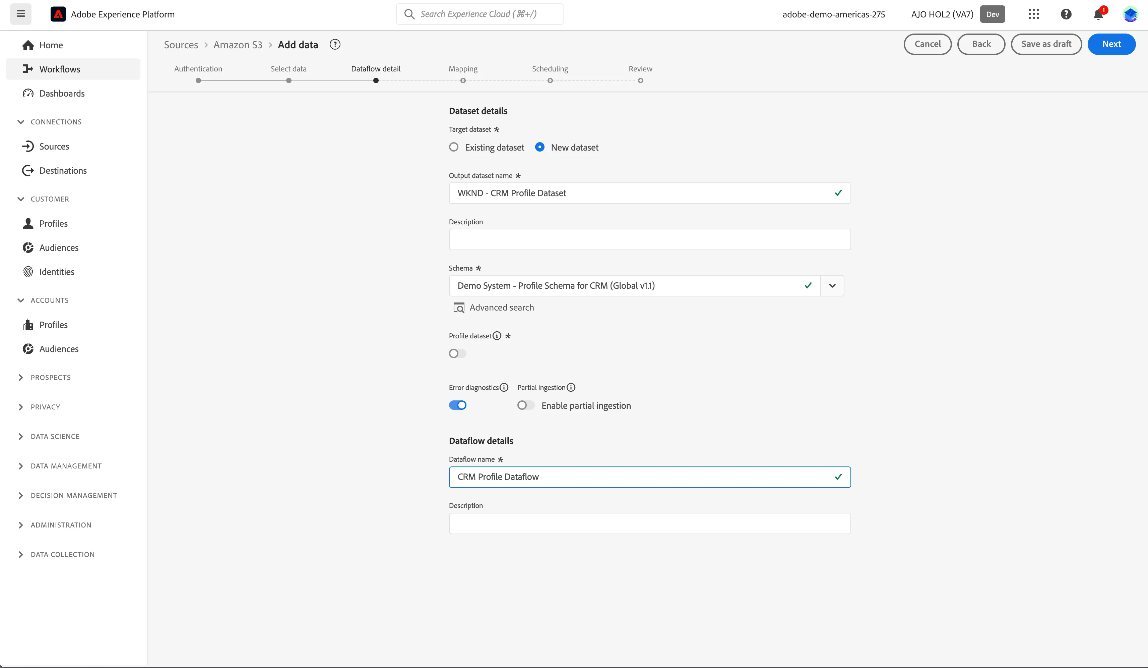Enable the Profile dataset toggle
The height and width of the screenshot is (668, 1148).
click(457, 354)
